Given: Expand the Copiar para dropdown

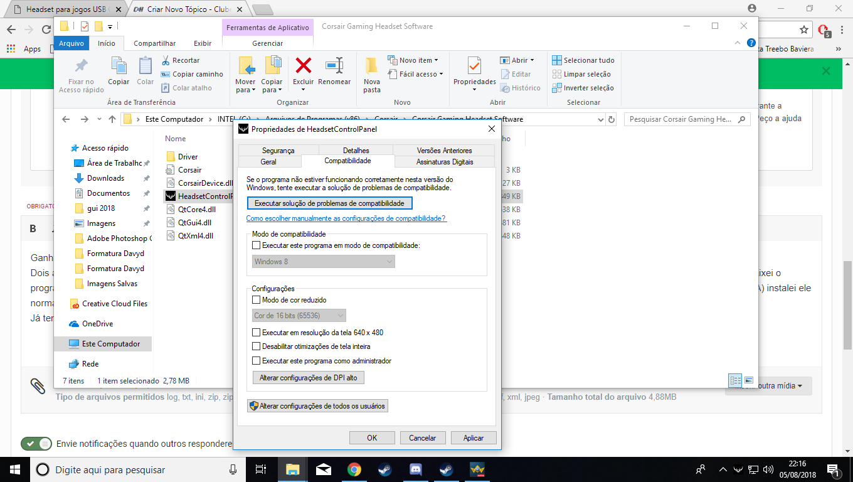Looking at the screenshot, I should 272,86.
